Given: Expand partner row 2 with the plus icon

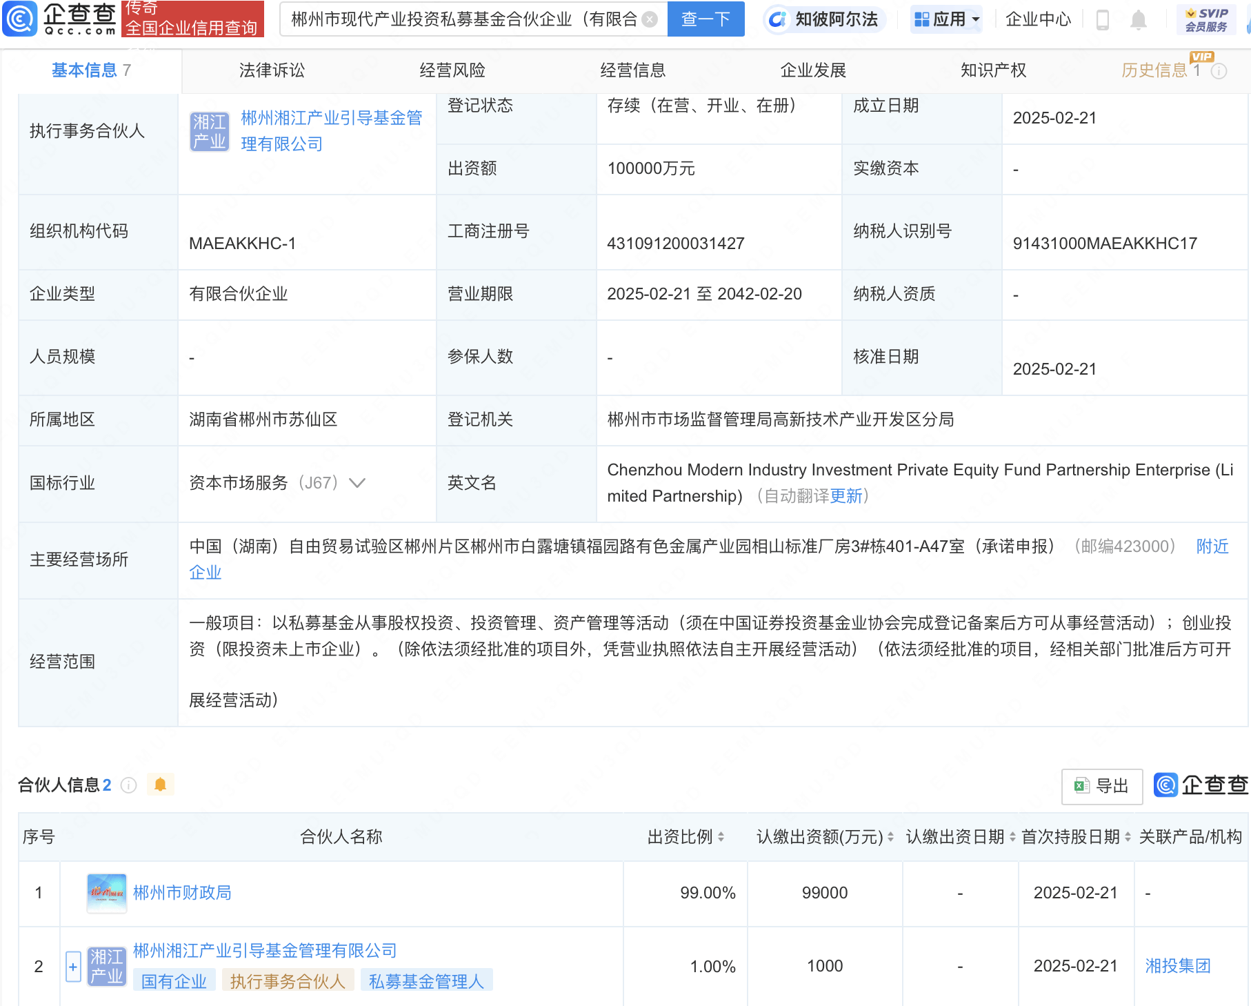Looking at the screenshot, I should 73,967.
